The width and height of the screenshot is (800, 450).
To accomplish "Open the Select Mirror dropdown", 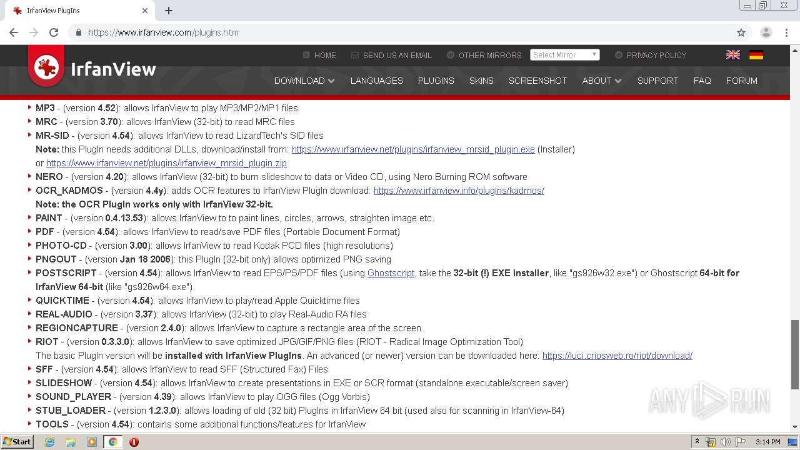I will [565, 55].
